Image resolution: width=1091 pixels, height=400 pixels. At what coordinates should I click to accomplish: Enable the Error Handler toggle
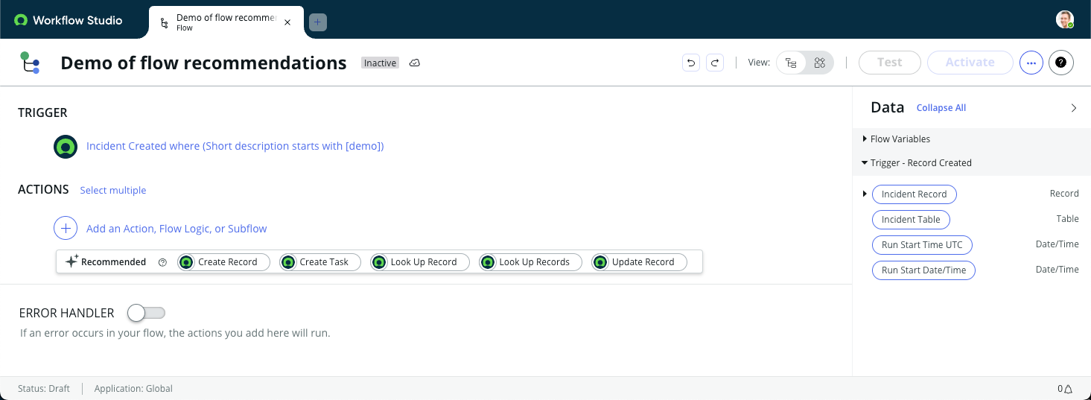146,313
